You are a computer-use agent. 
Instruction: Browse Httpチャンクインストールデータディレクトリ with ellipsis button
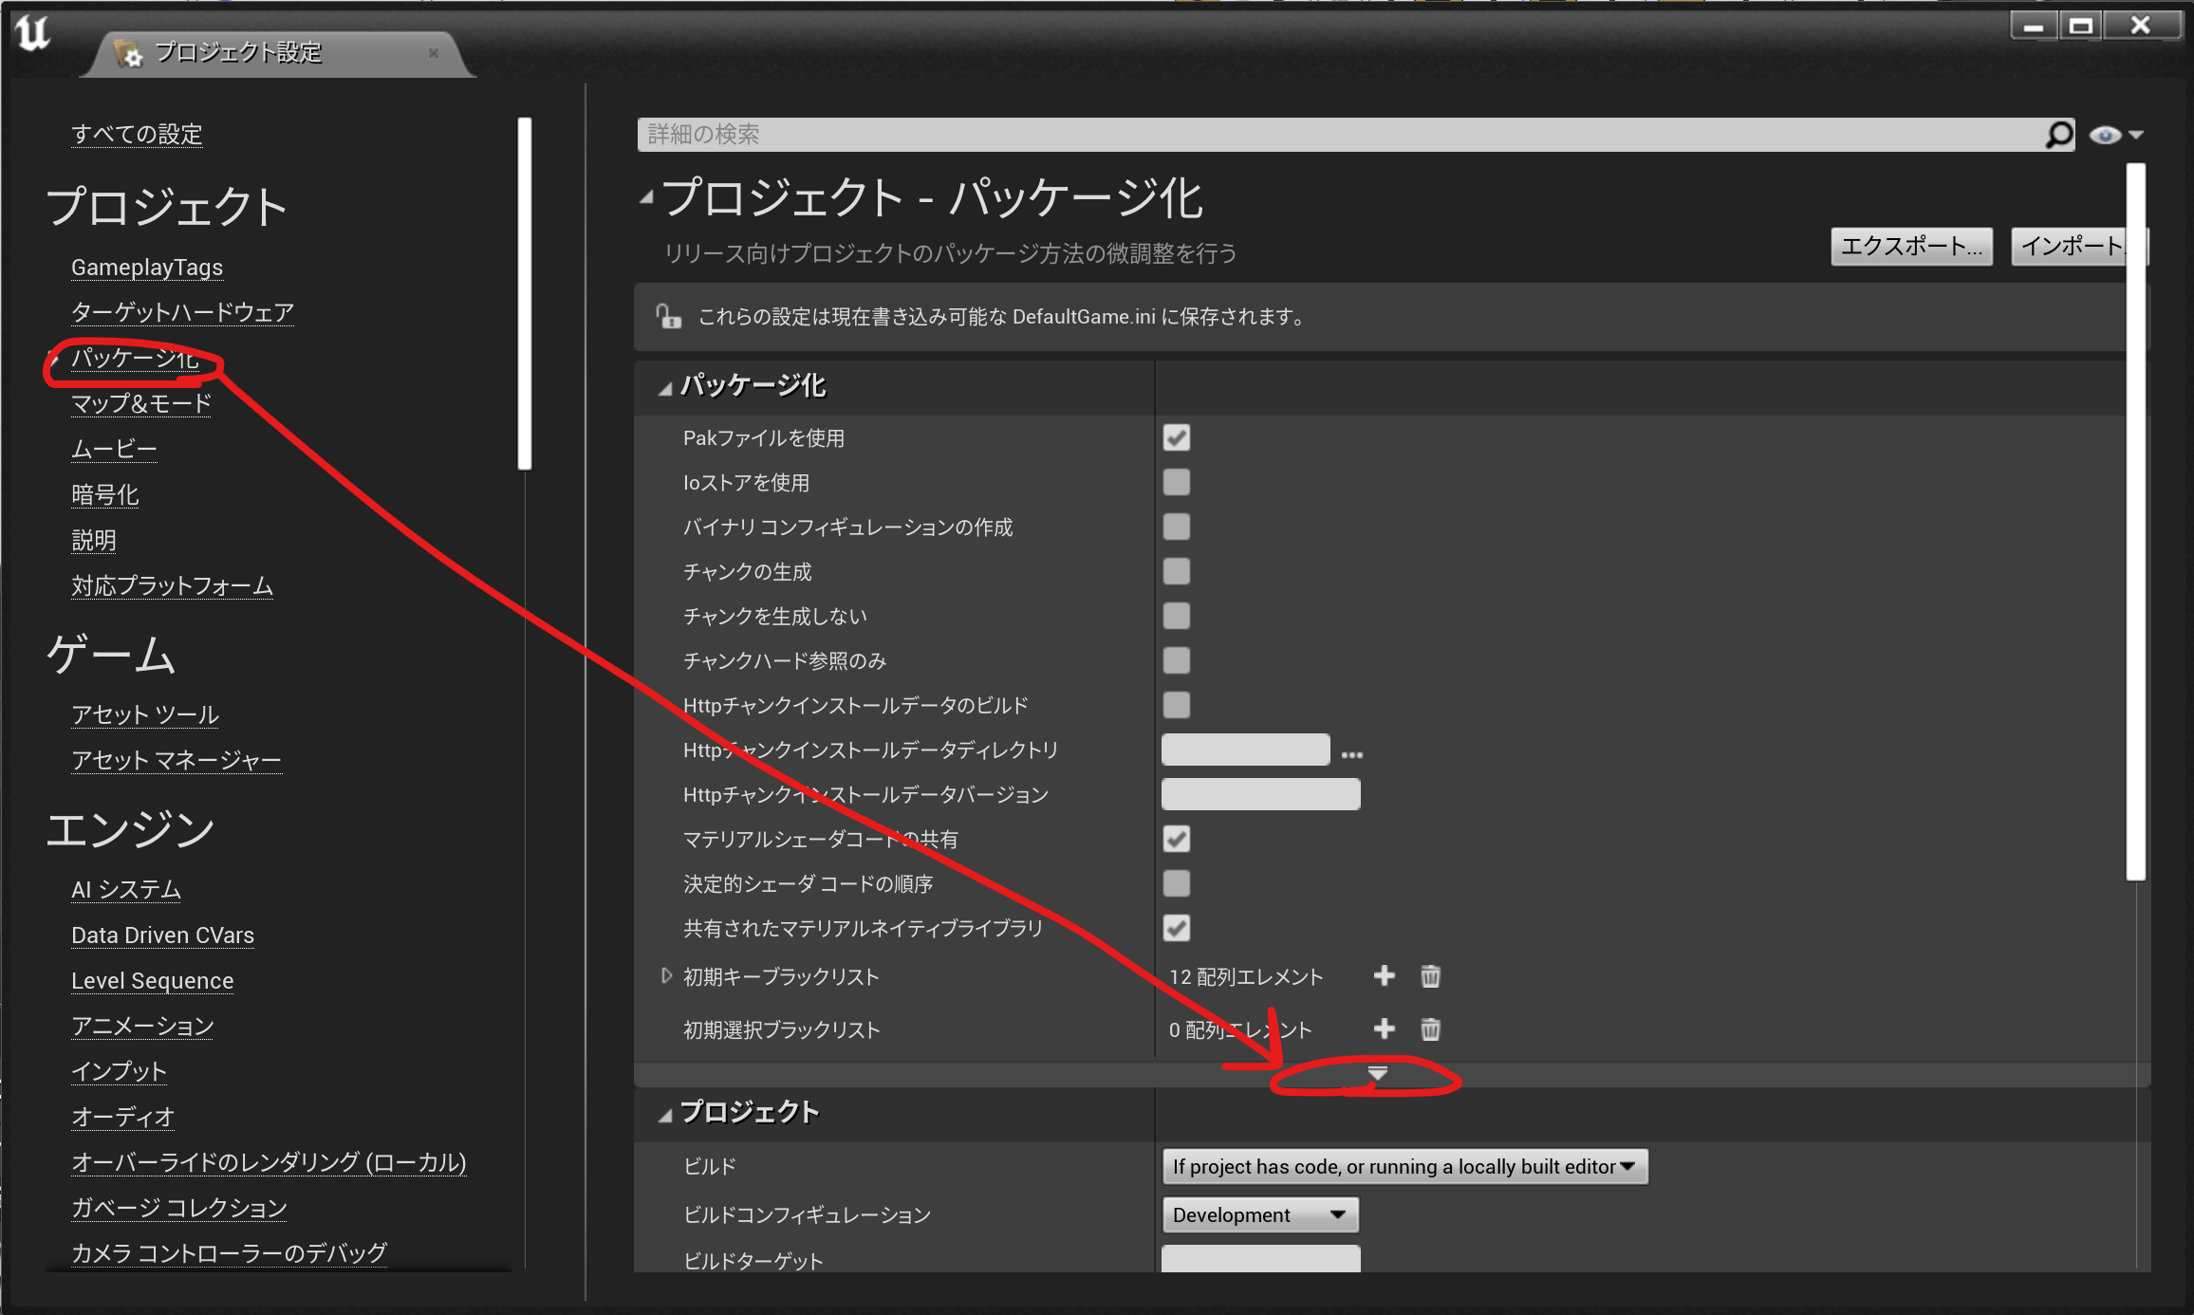(1352, 753)
